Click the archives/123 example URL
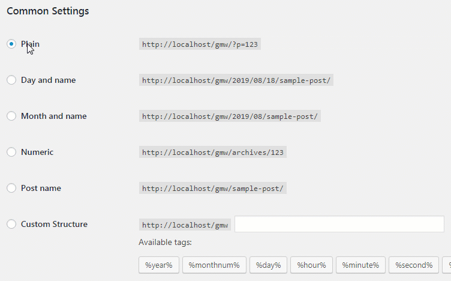Viewport: 451px width, 281px height. point(213,152)
